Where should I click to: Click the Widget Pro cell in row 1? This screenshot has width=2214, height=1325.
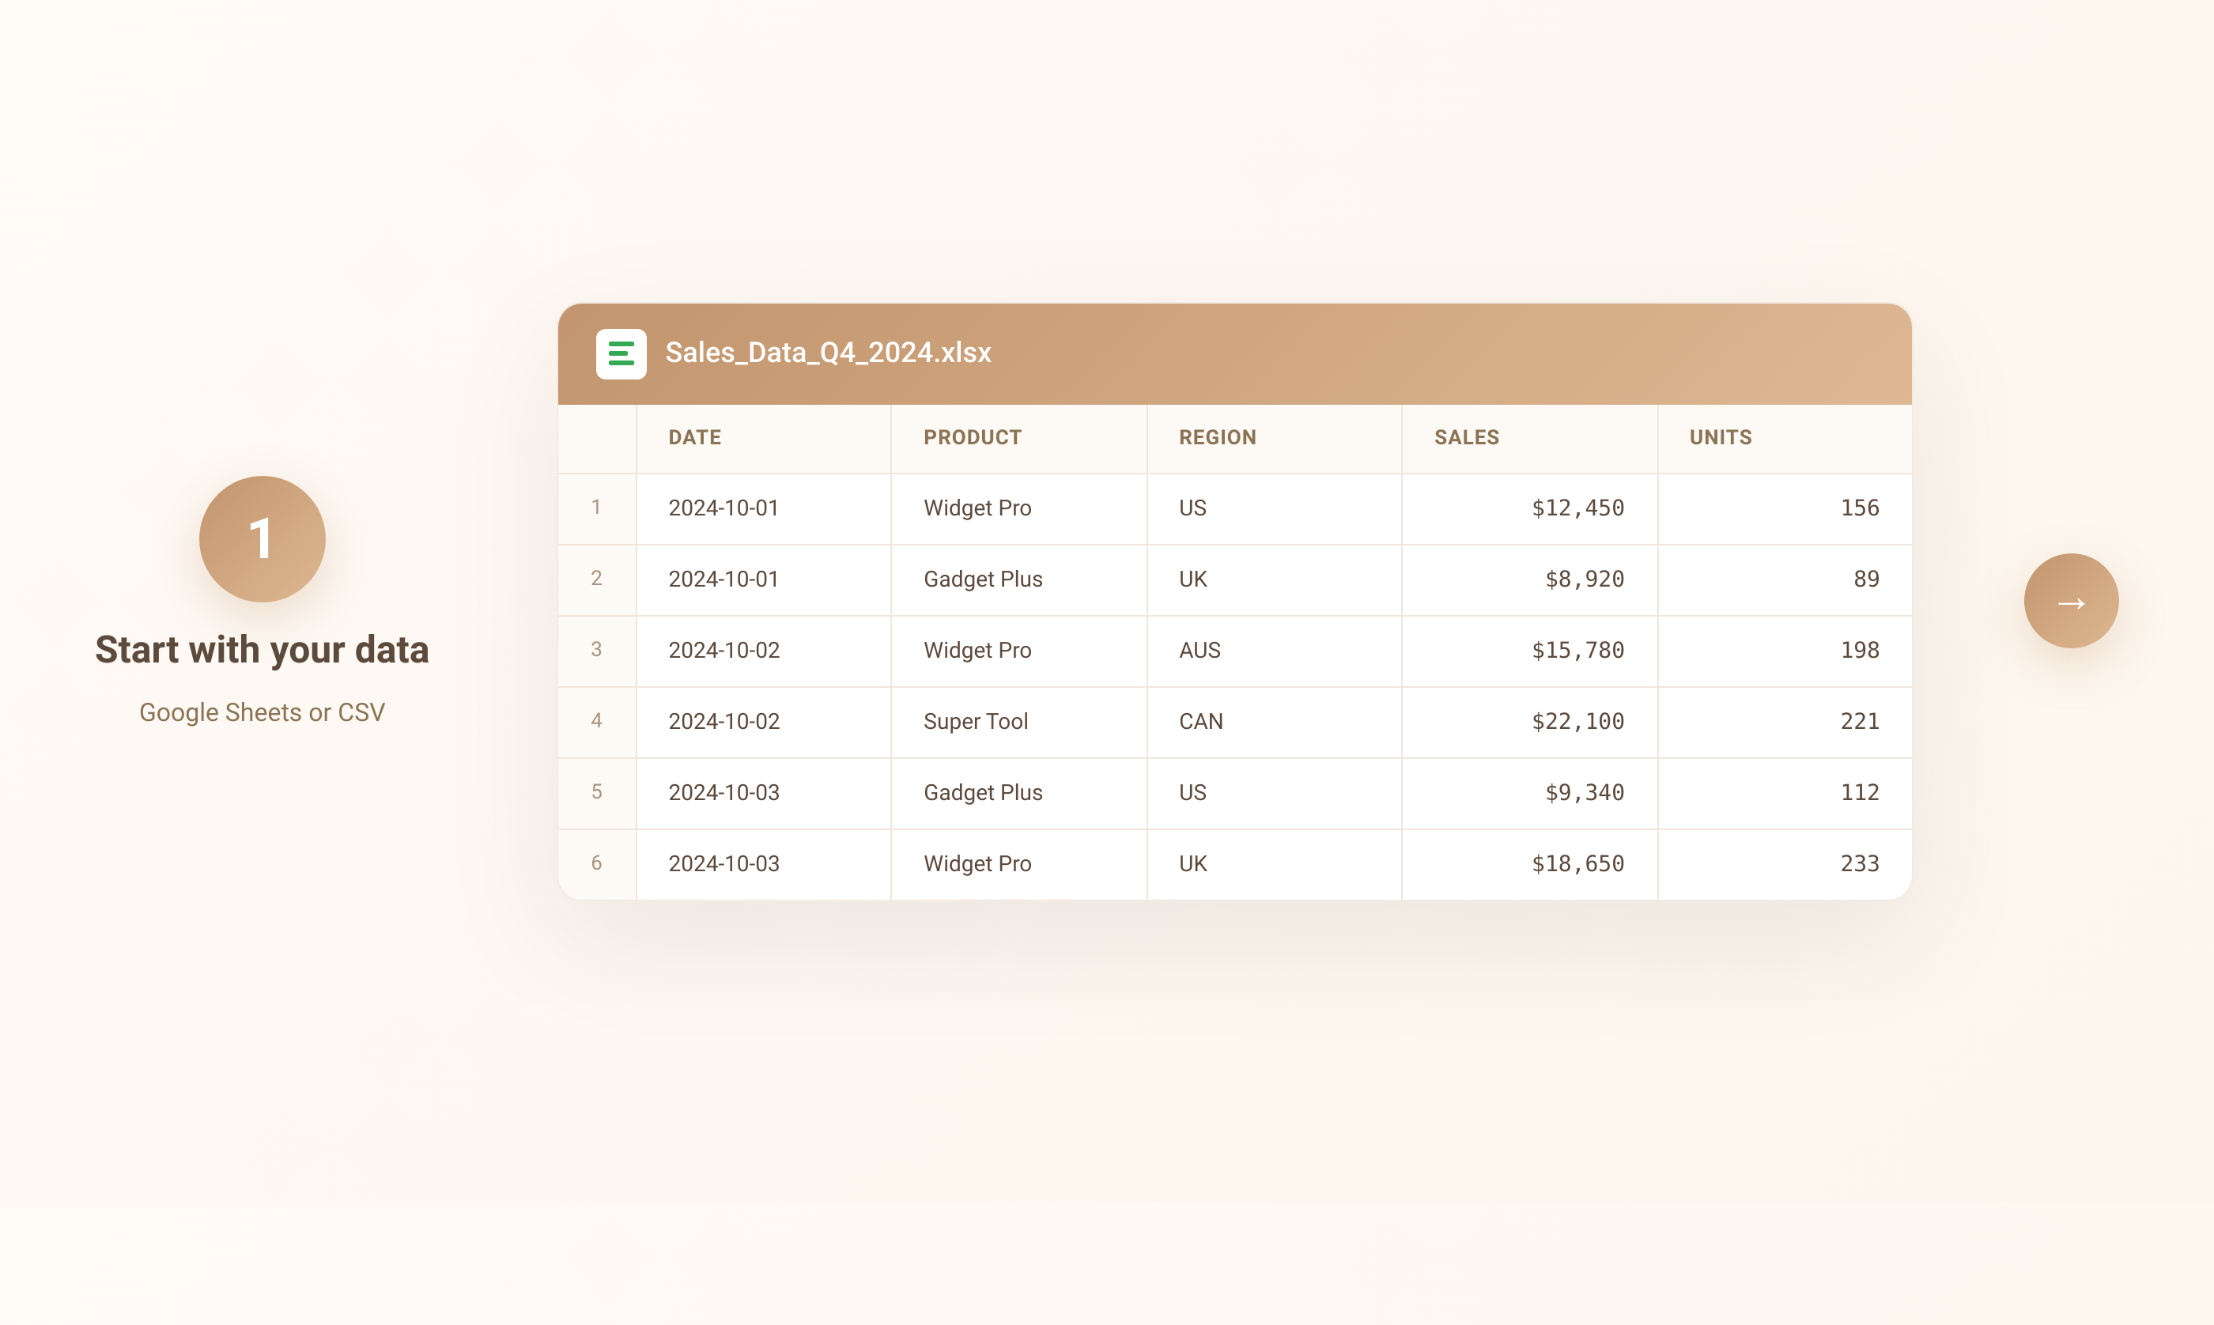[x=977, y=507]
